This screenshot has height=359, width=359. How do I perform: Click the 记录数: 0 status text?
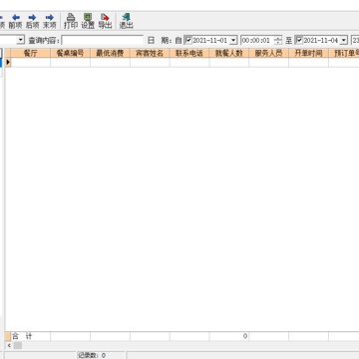point(92,355)
